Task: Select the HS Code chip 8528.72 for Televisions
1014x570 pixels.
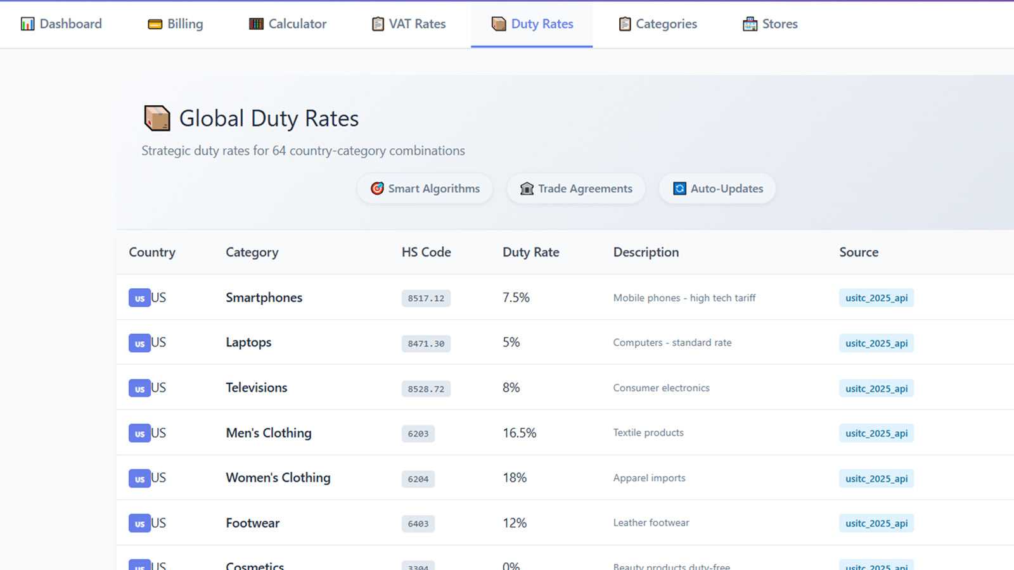Action: pos(426,389)
